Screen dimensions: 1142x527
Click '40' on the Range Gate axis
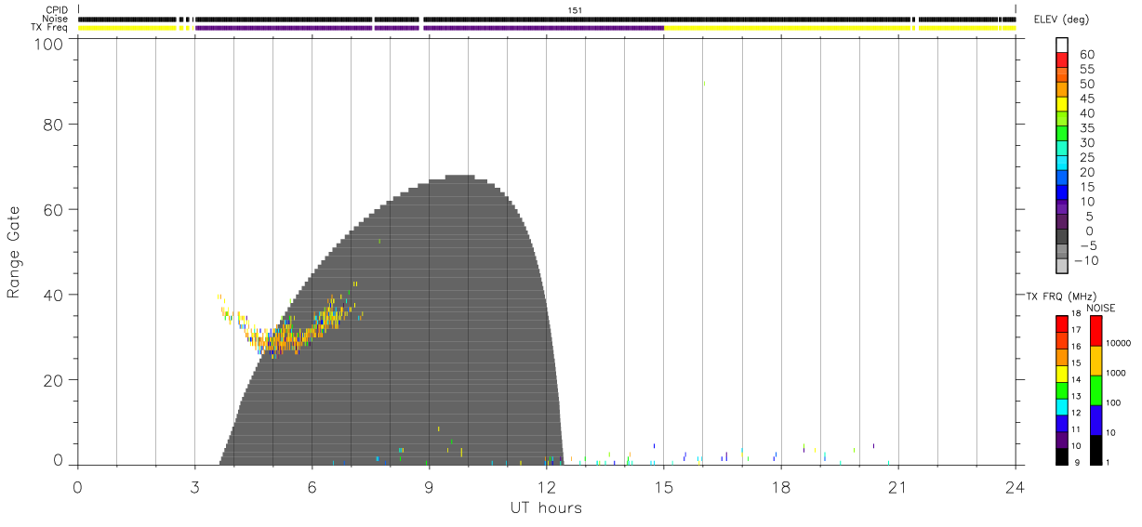[x=55, y=295]
